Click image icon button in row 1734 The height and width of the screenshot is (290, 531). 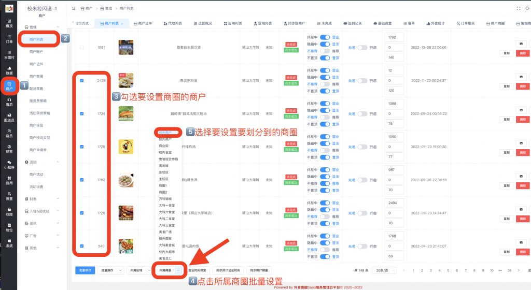pos(521,110)
